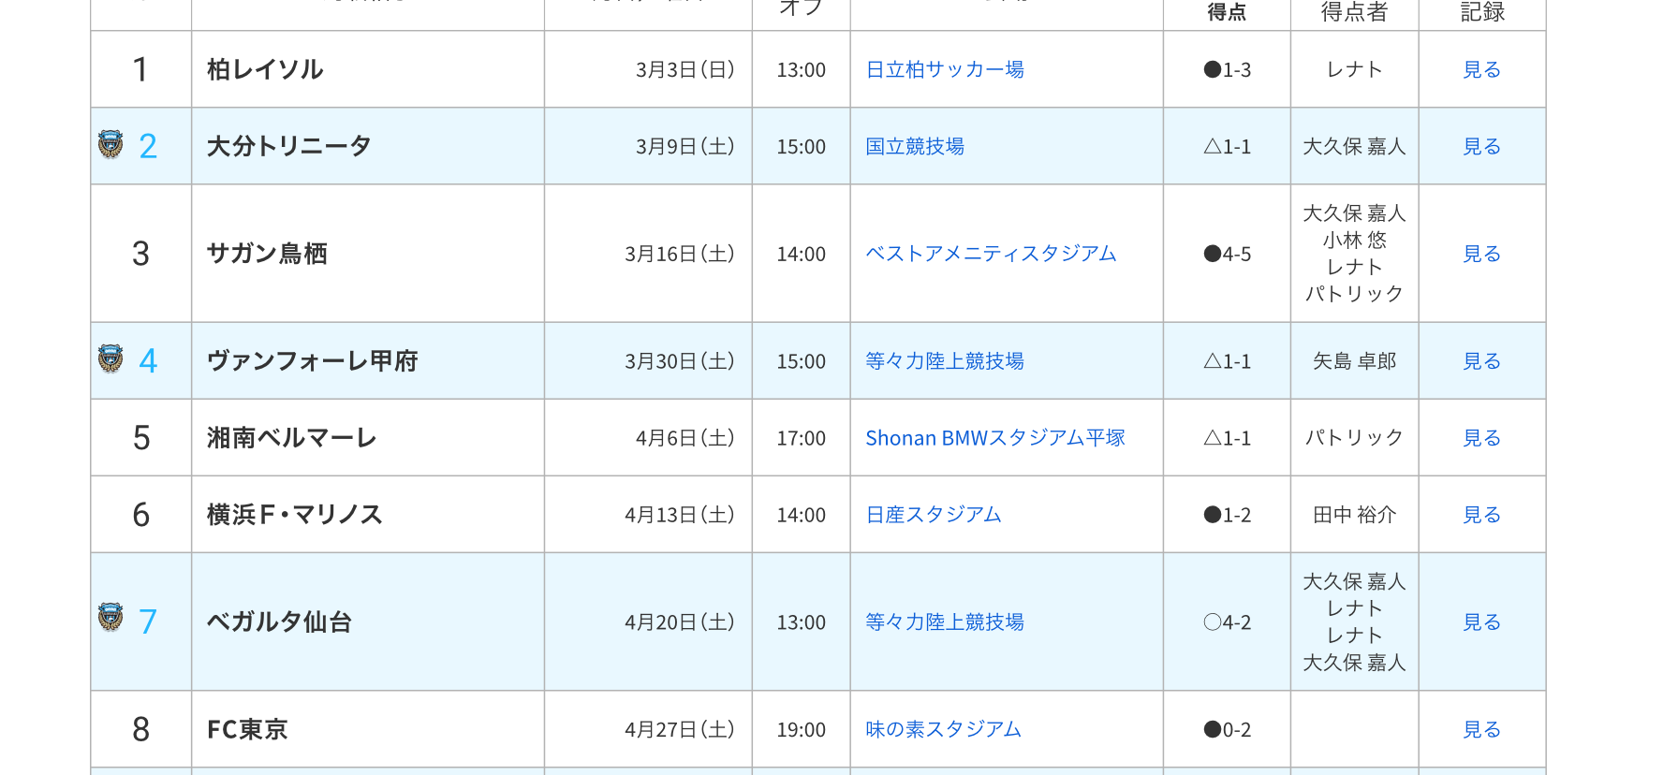The height and width of the screenshot is (775, 1678).
Task: Open 等々力陸上競技場 link for the ベガルタ仙台 match
Action: [944, 622]
